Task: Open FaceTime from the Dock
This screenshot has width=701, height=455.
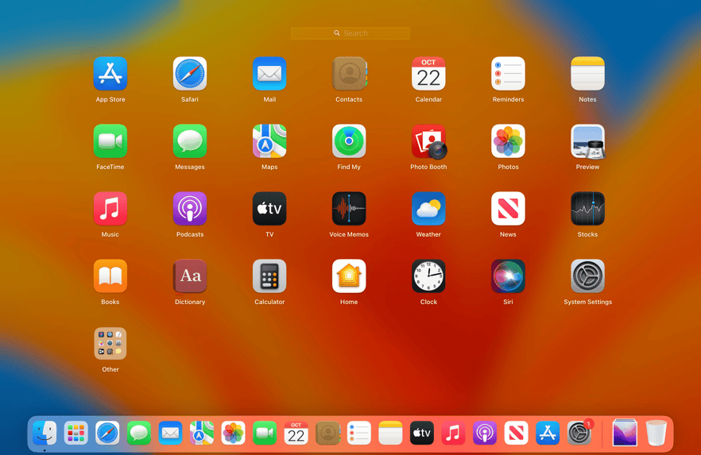Action: click(265, 433)
